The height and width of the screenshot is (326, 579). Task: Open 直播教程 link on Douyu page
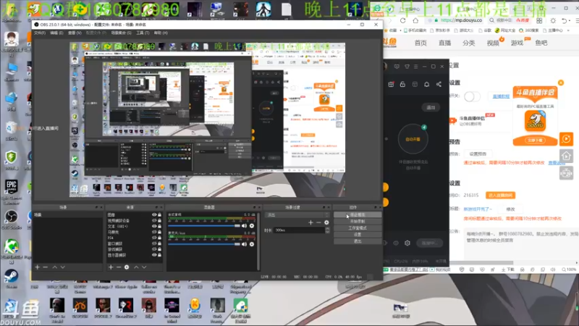pyautogui.click(x=501, y=96)
